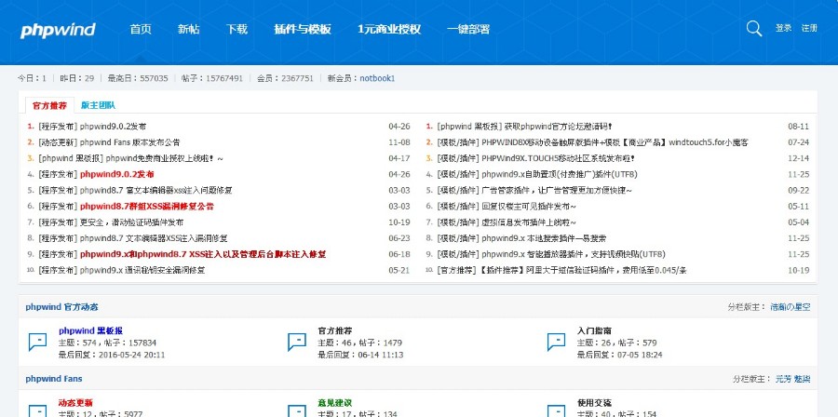
Task: Open post phpwind9.x自助置顶(付费推广)插件
Action: point(560,174)
